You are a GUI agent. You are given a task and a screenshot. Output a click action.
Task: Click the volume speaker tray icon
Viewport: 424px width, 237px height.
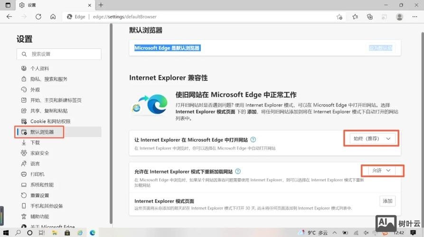click(366, 233)
